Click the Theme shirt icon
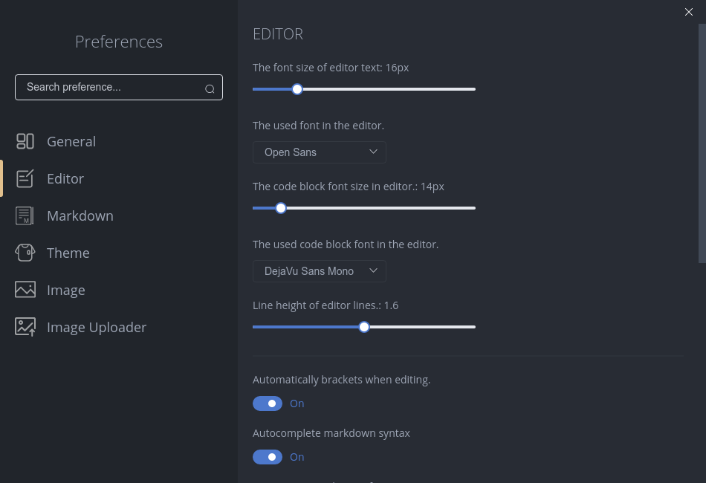This screenshot has height=483, width=706. 25,253
